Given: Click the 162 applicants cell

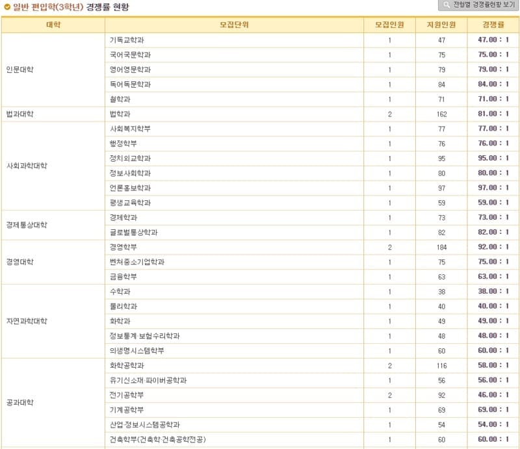Looking at the screenshot, I should (x=441, y=114).
